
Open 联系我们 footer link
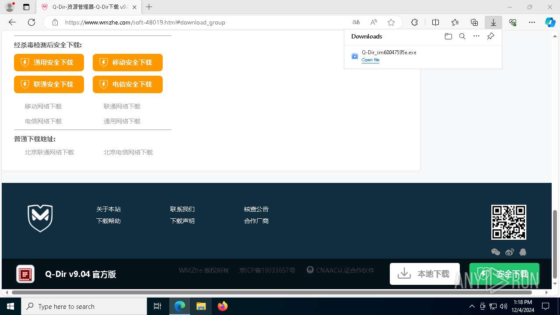click(x=182, y=209)
